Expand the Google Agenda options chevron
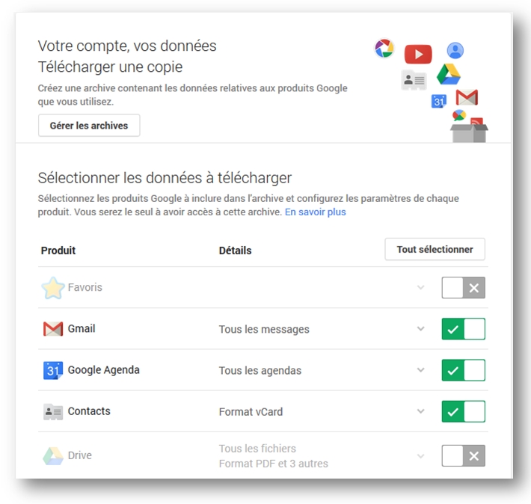This screenshot has height=504, width=531. (x=420, y=370)
